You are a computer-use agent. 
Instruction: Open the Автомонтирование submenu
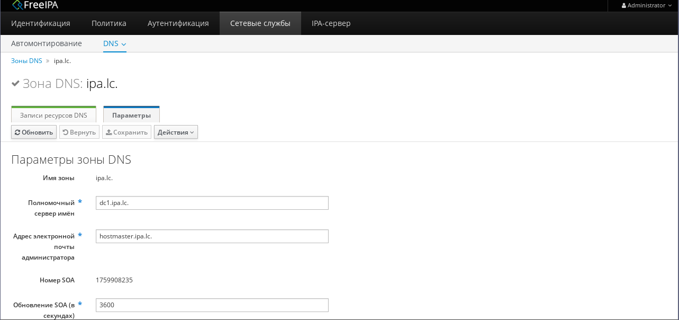[x=47, y=43]
